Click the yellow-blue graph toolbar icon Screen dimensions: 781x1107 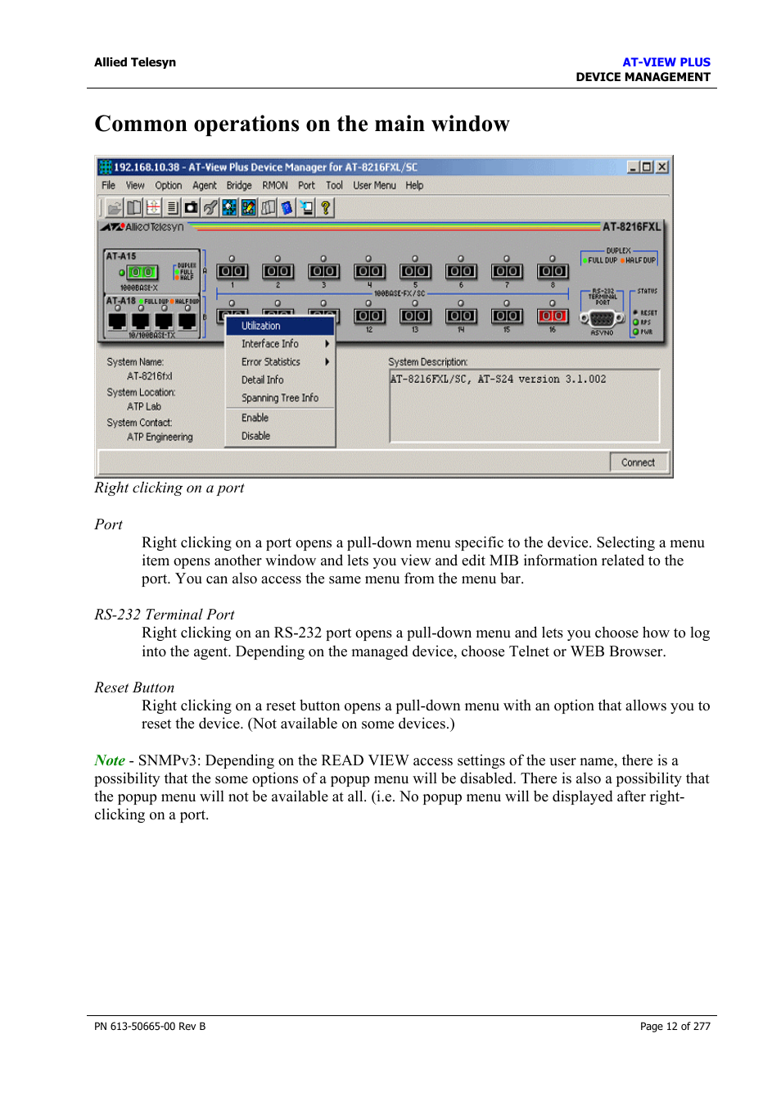[249, 207]
